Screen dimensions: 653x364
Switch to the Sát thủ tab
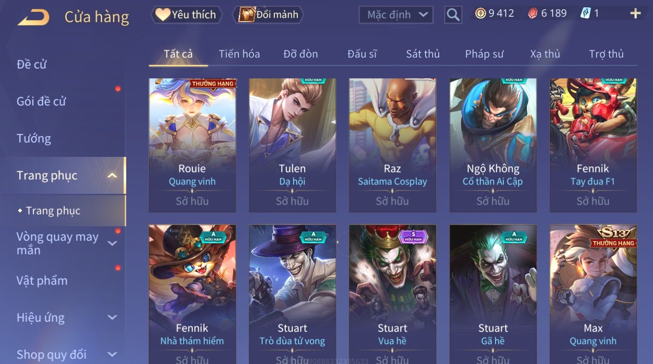click(x=423, y=54)
